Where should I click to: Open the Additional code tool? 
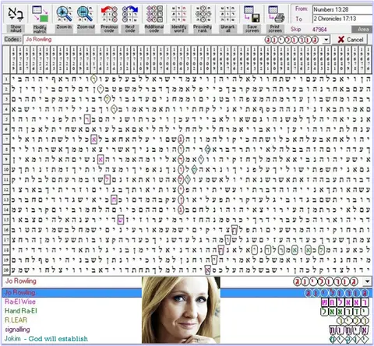(154, 19)
